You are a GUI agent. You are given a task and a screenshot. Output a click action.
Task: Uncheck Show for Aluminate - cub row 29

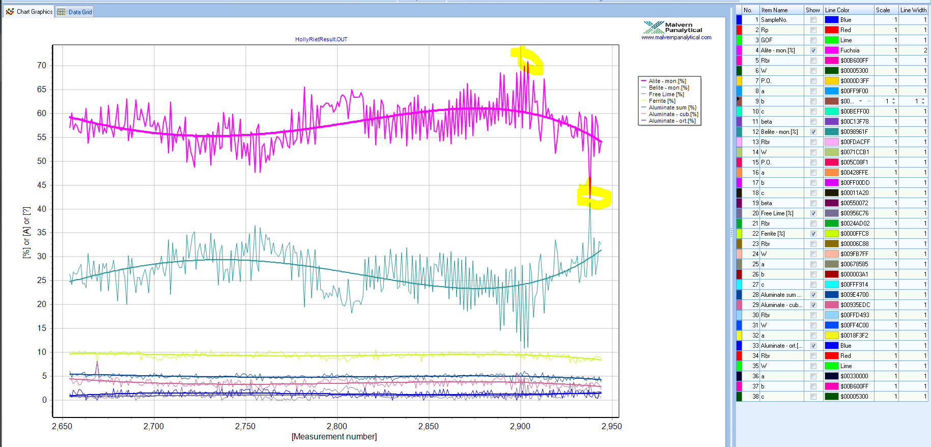(x=813, y=305)
